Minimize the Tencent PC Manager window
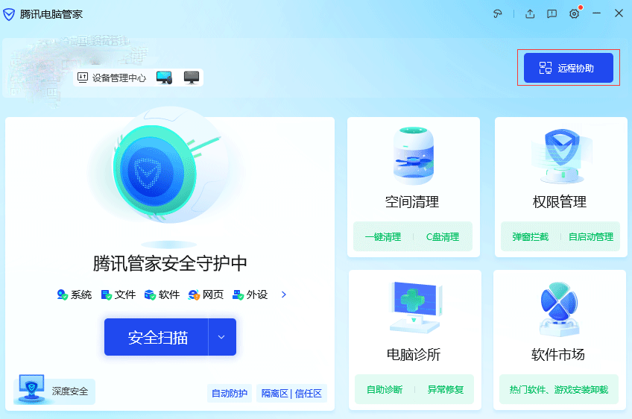632x419 pixels. click(596, 13)
